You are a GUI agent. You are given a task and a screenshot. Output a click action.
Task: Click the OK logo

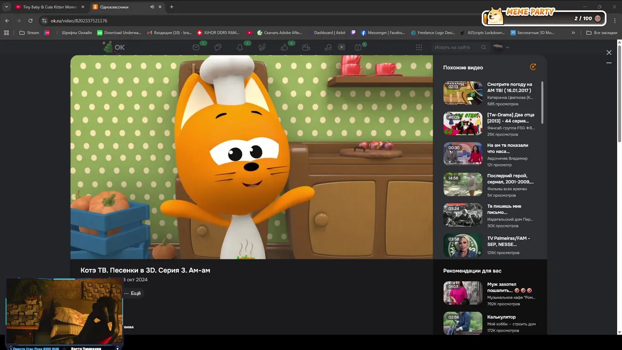pos(114,47)
